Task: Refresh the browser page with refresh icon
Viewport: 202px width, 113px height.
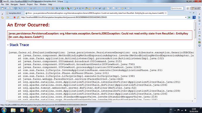Action: pyautogui.click(x=18, y=17)
